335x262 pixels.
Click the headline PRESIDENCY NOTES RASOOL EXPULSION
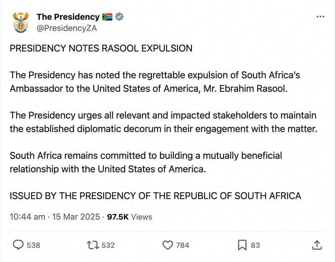tap(101, 48)
